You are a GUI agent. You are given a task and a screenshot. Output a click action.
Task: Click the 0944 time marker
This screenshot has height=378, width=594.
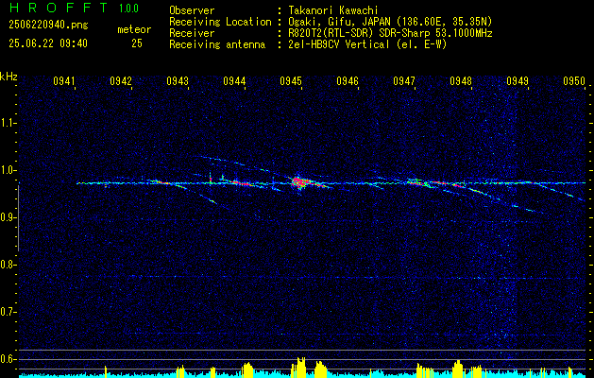(x=234, y=81)
